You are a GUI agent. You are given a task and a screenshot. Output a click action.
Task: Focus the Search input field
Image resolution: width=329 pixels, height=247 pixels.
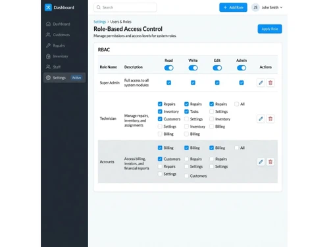[125, 7]
